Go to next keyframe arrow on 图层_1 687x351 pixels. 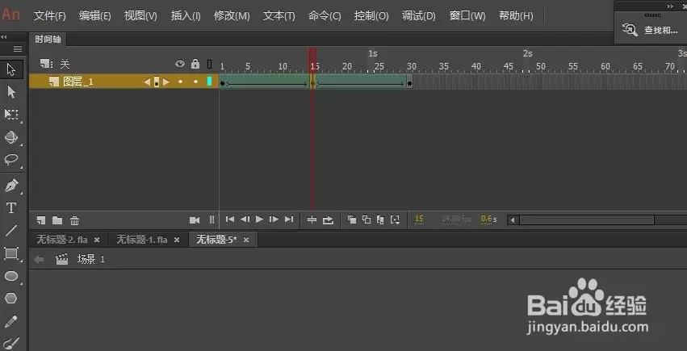tap(166, 81)
